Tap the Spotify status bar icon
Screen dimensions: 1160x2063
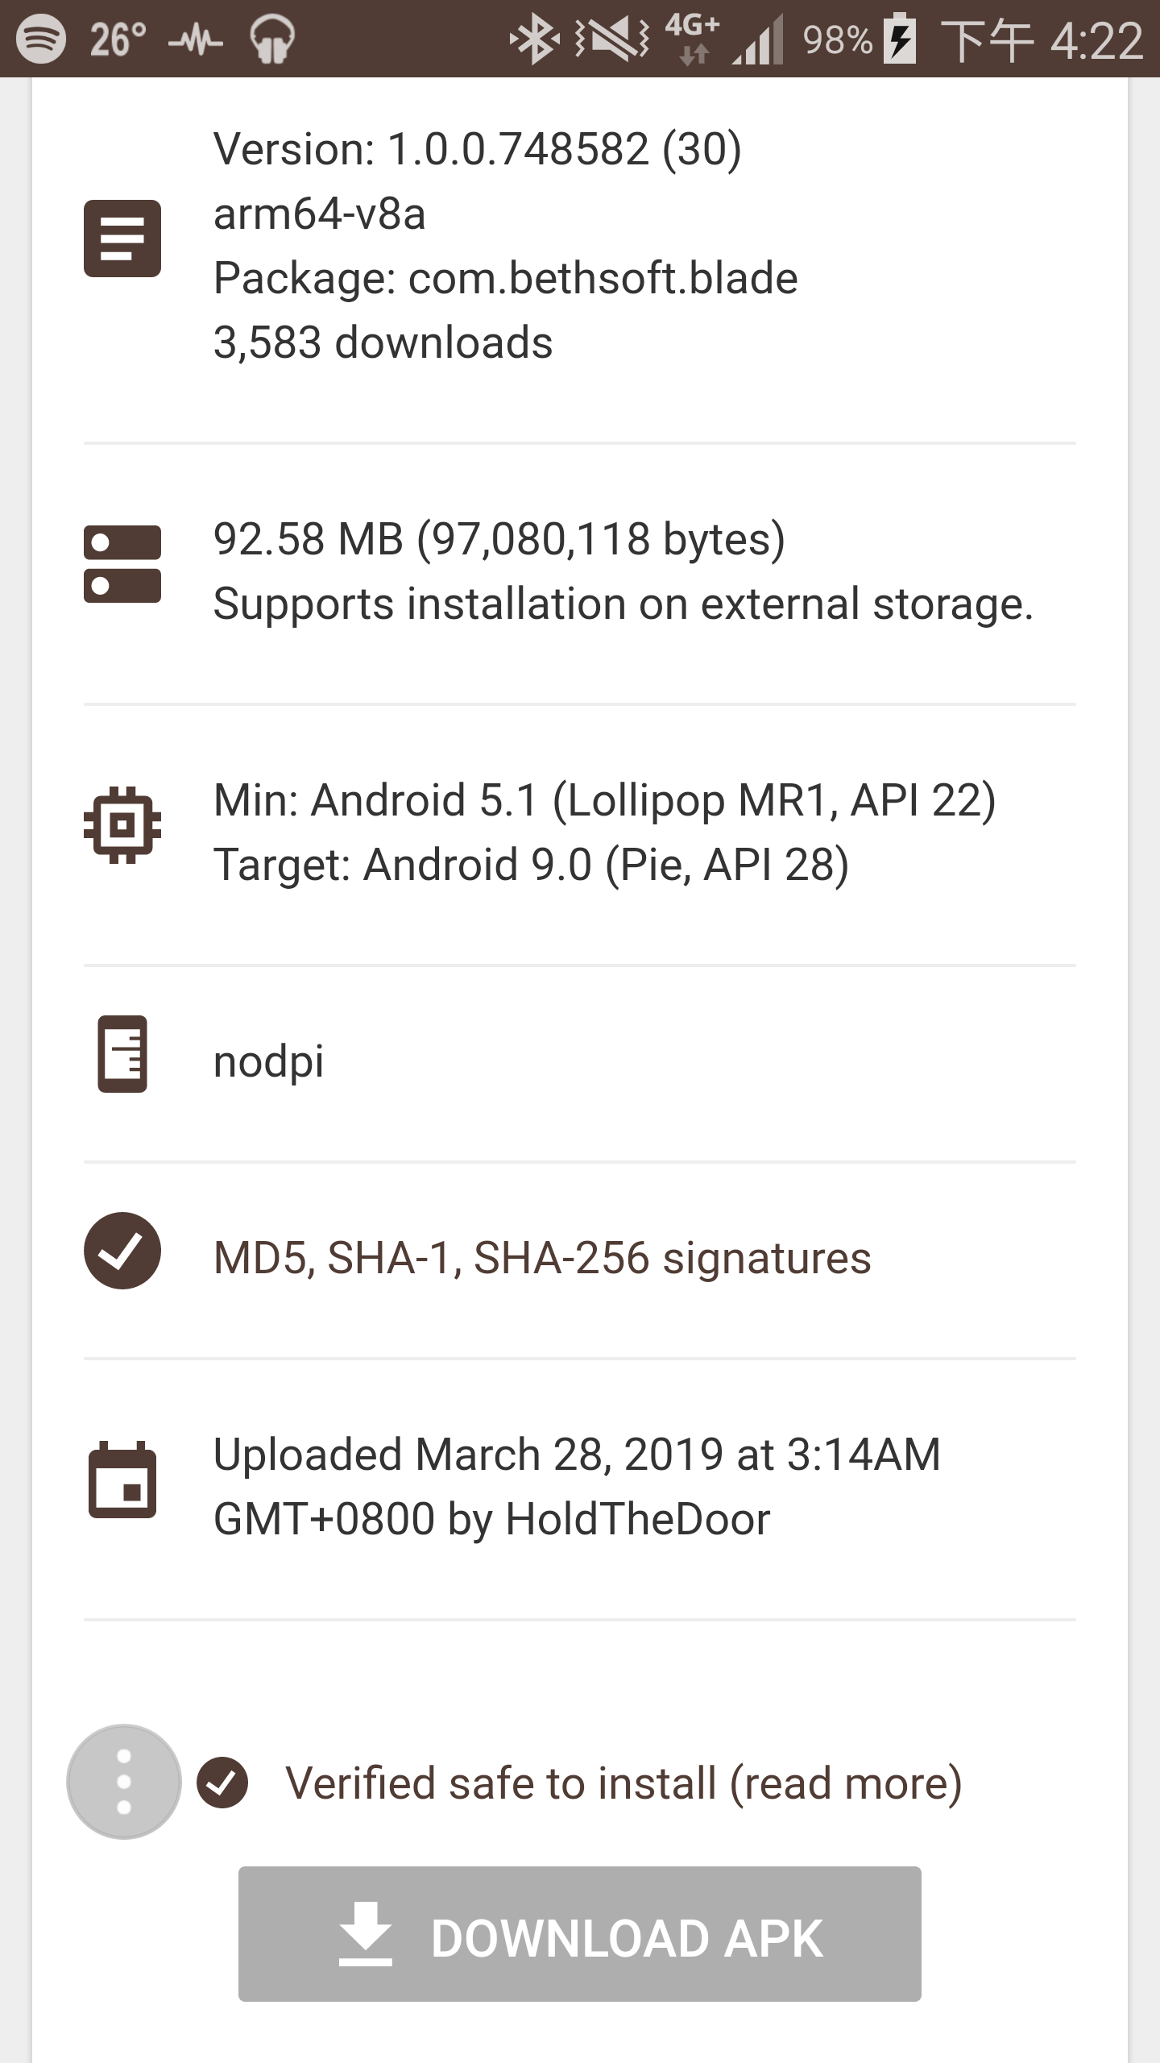[40, 39]
